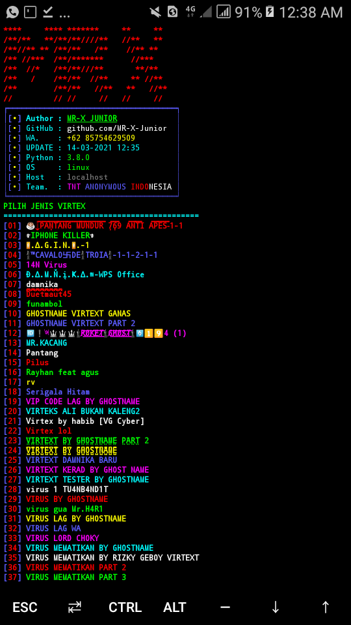Toggle the ALT modifier key
The width and height of the screenshot is (351, 625).
(175, 607)
